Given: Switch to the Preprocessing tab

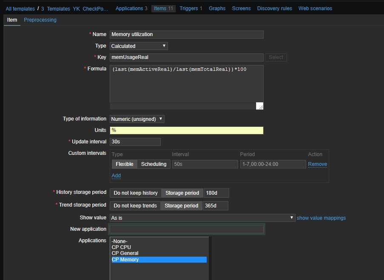Looking at the screenshot, I should (x=40, y=20).
